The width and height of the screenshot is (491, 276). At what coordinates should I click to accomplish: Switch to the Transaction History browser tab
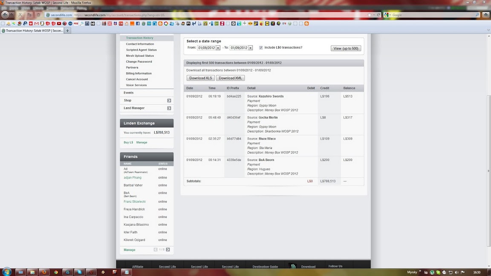[32, 30]
